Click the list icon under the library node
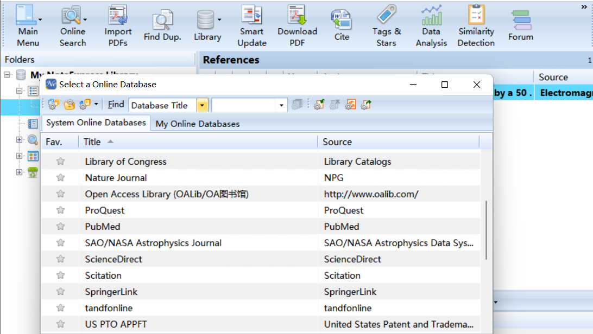The height and width of the screenshot is (334, 593). click(x=33, y=91)
